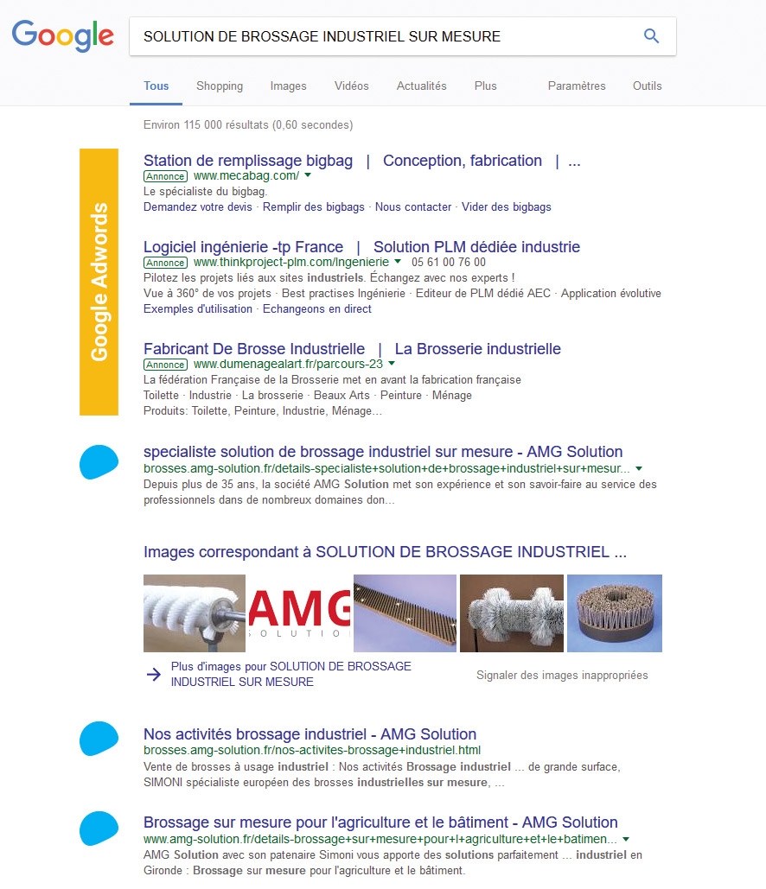Click the yellow Google Adwords banner
The image size is (766, 889).
(99, 282)
